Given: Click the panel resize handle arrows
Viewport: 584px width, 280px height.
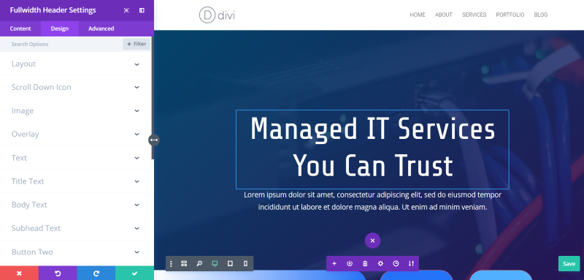Looking at the screenshot, I should pyautogui.click(x=154, y=140).
